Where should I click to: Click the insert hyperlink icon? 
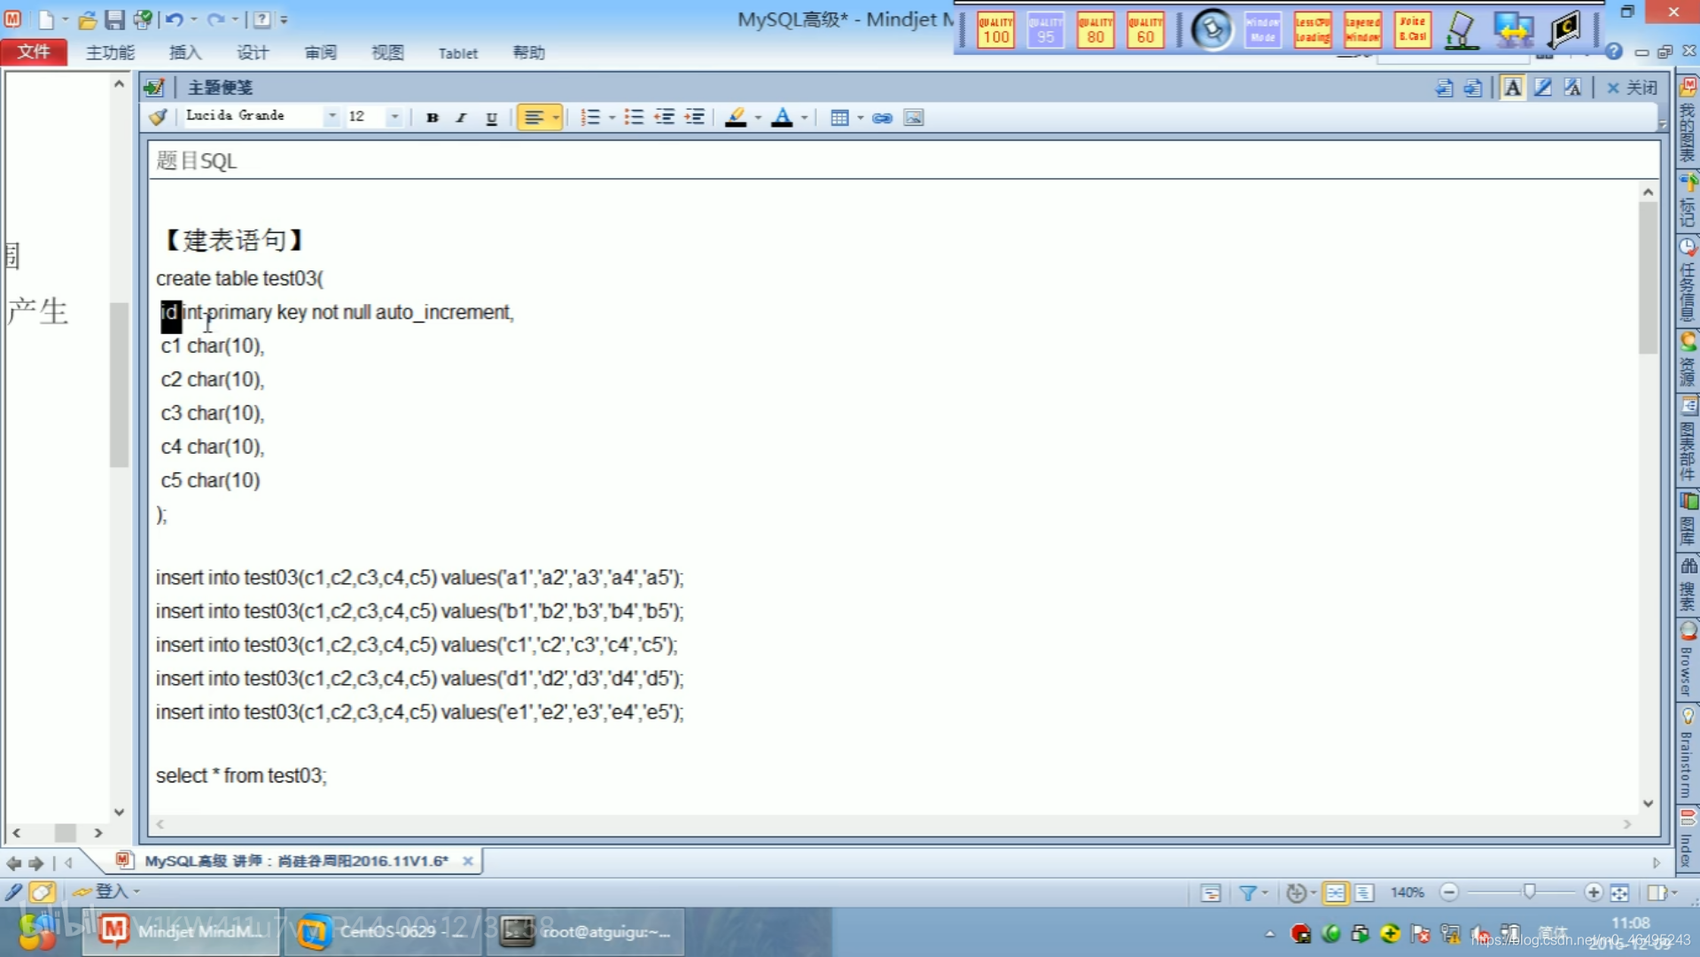point(882,117)
